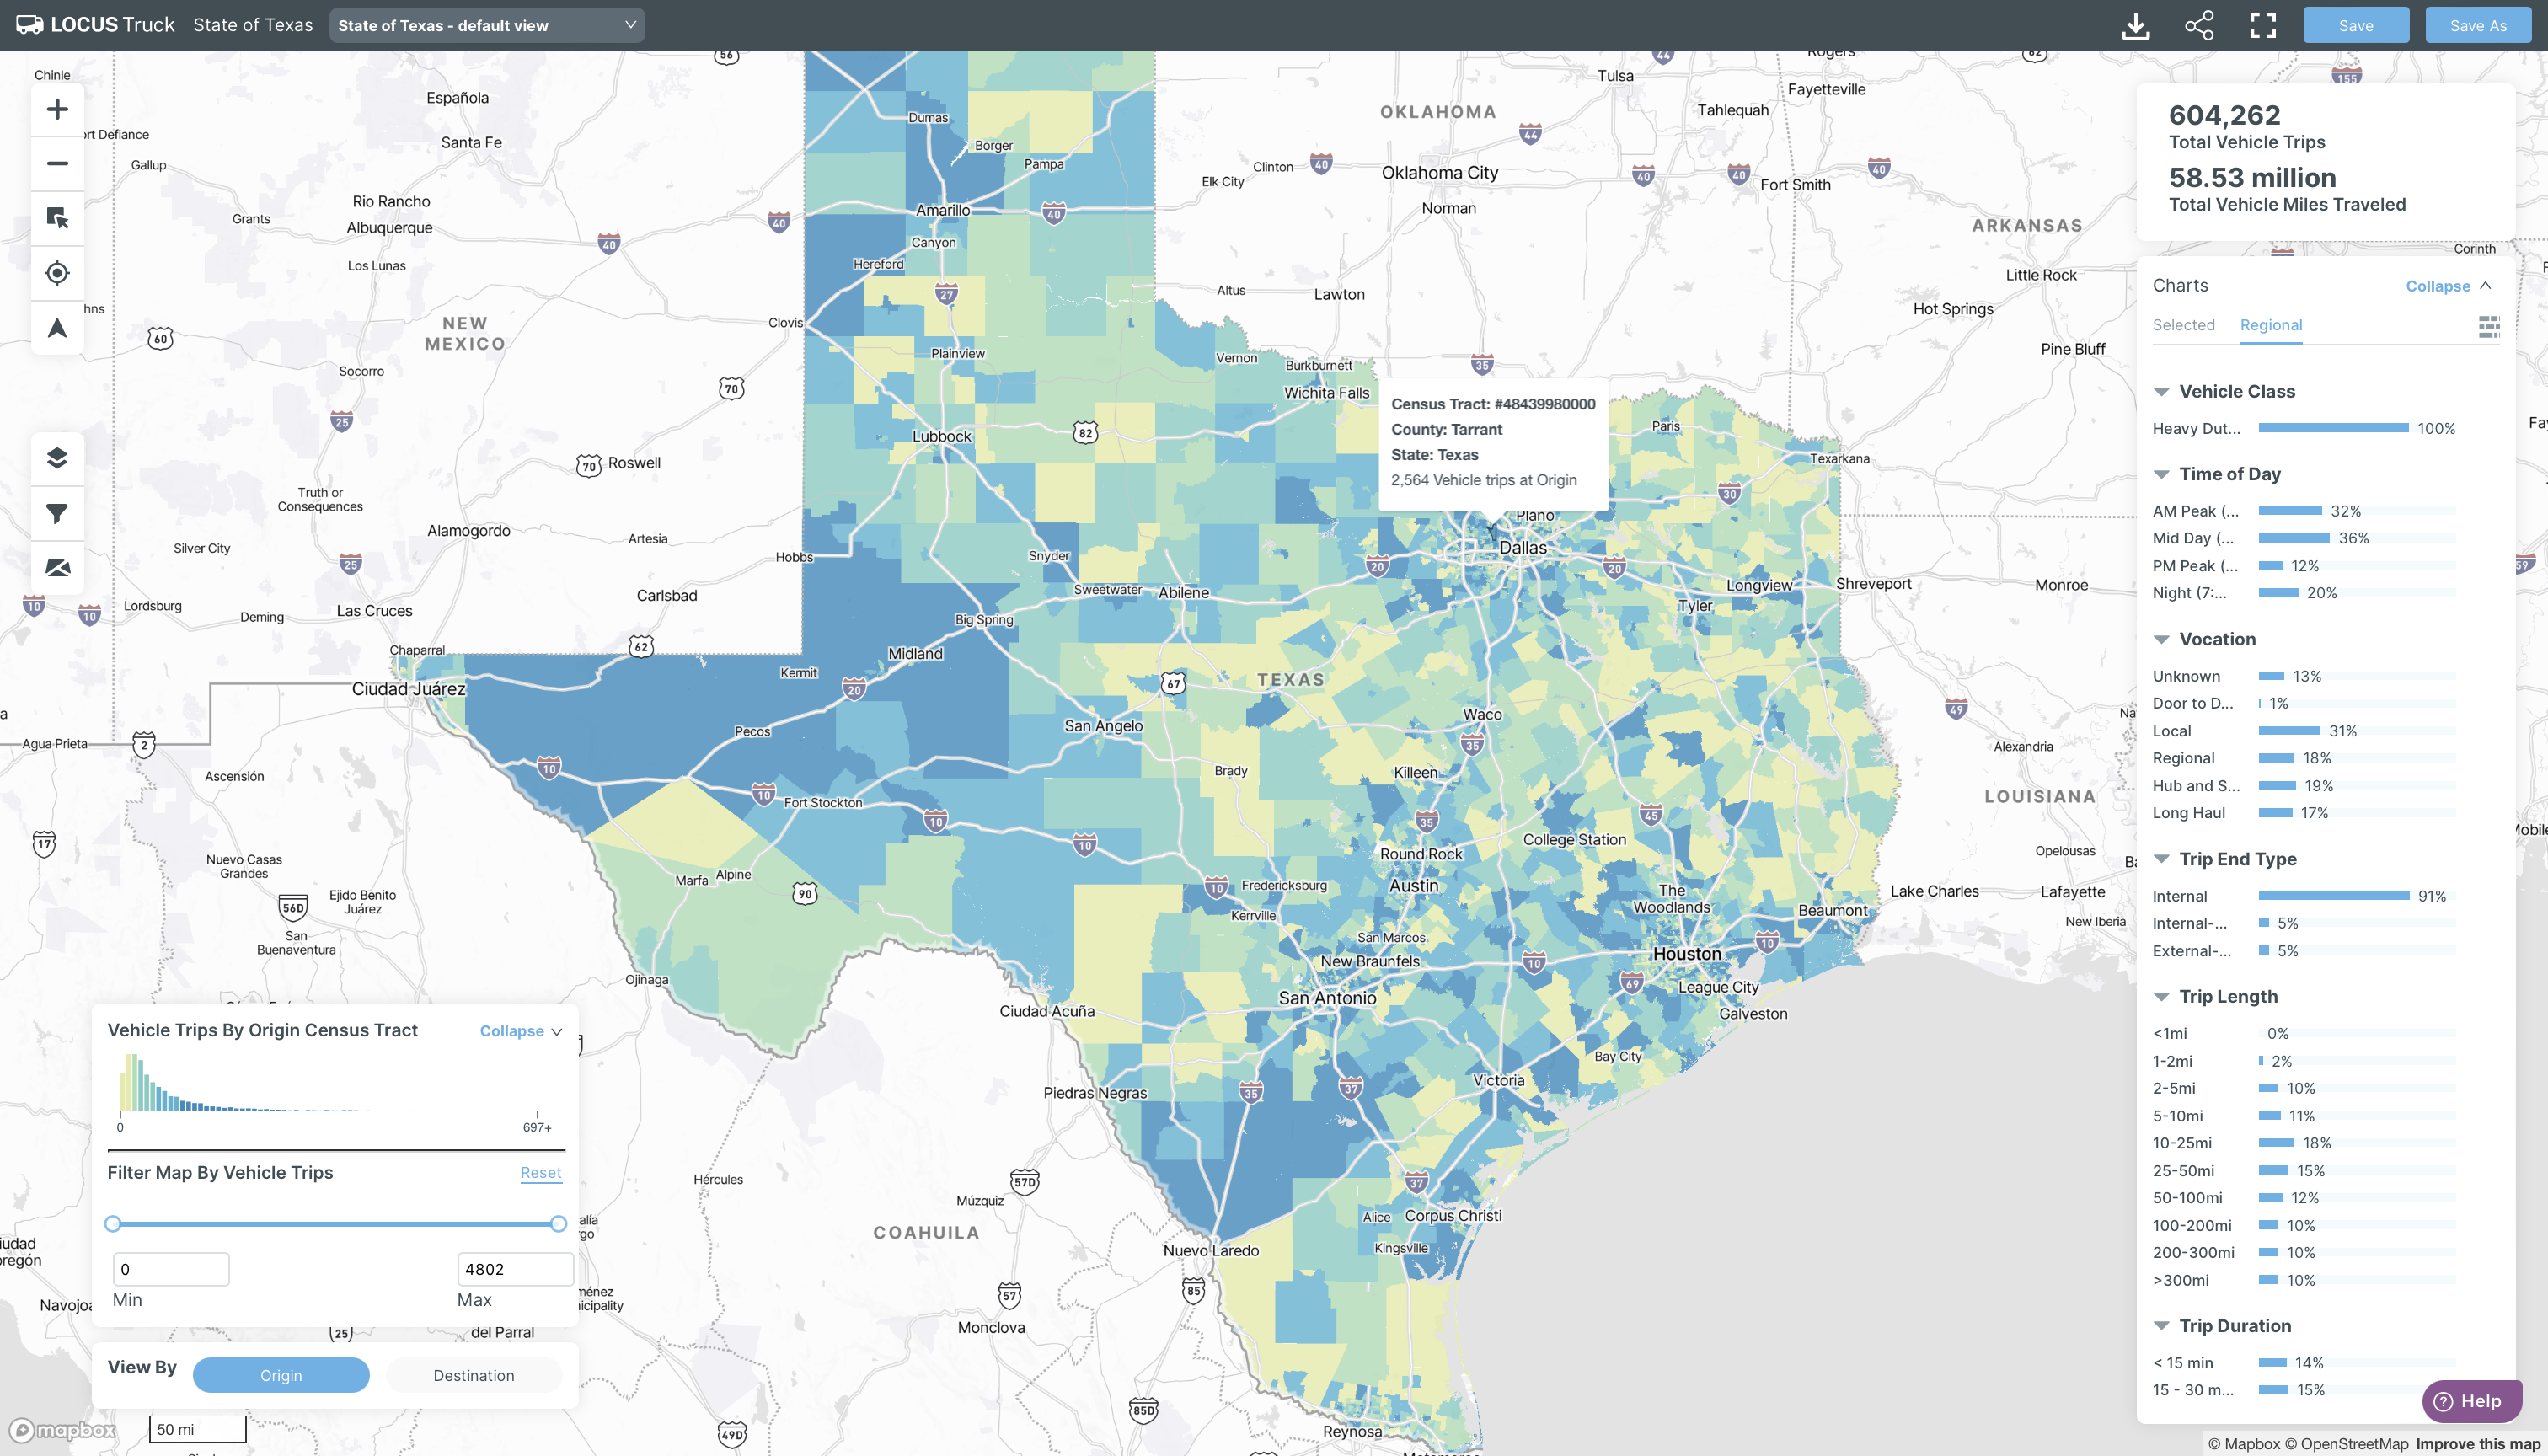Click the minimum slider handle

click(113, 1224)
